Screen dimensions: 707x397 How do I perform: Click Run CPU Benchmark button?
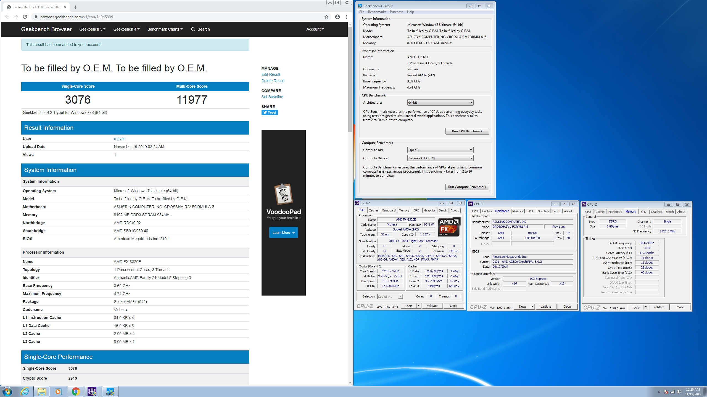click(467, 131)
